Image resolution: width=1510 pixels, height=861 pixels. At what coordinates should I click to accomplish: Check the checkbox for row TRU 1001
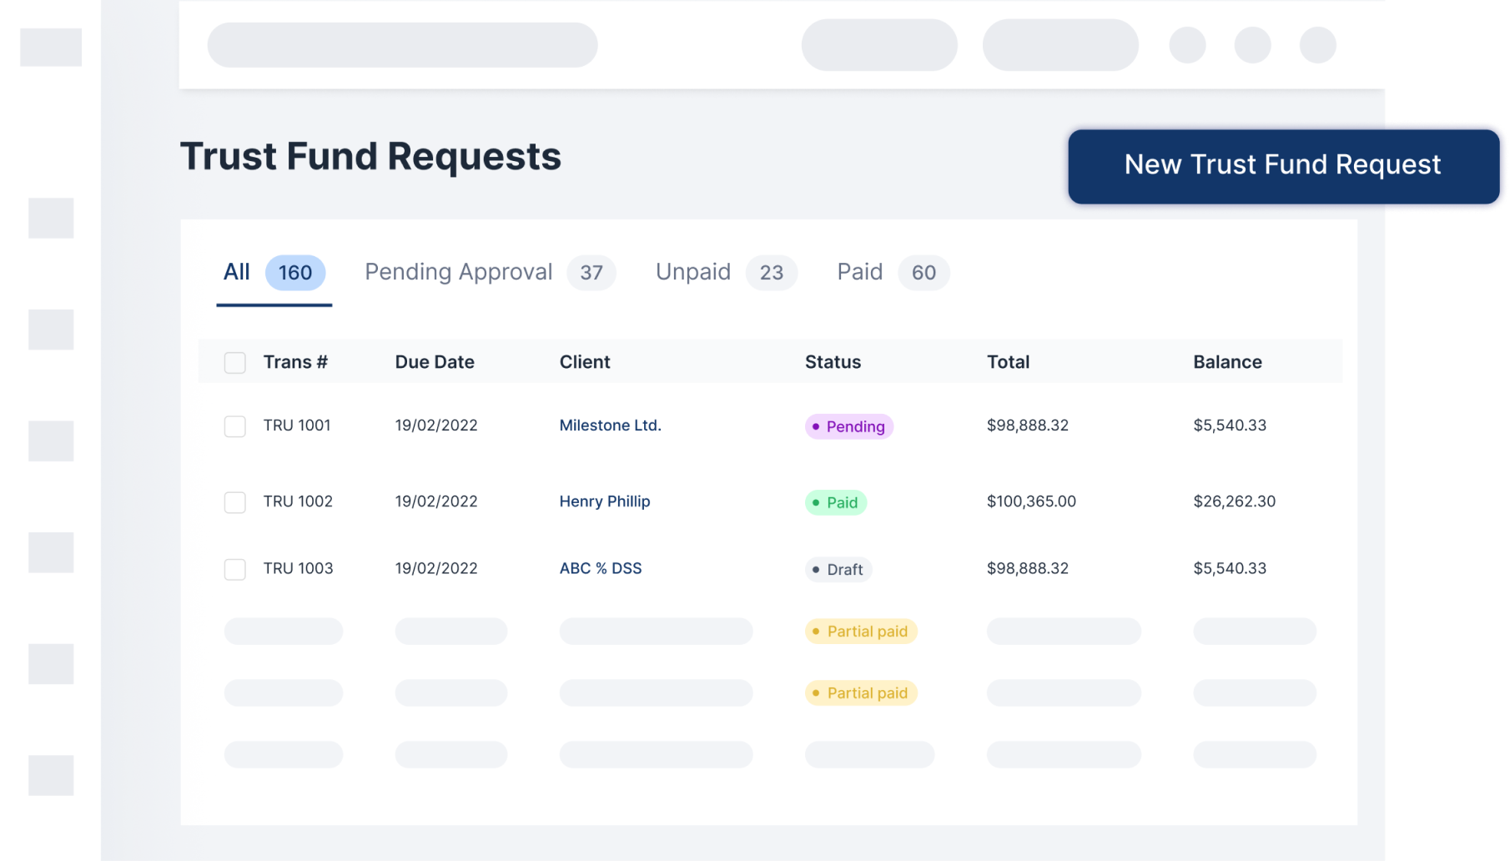(x=234, y=425)
